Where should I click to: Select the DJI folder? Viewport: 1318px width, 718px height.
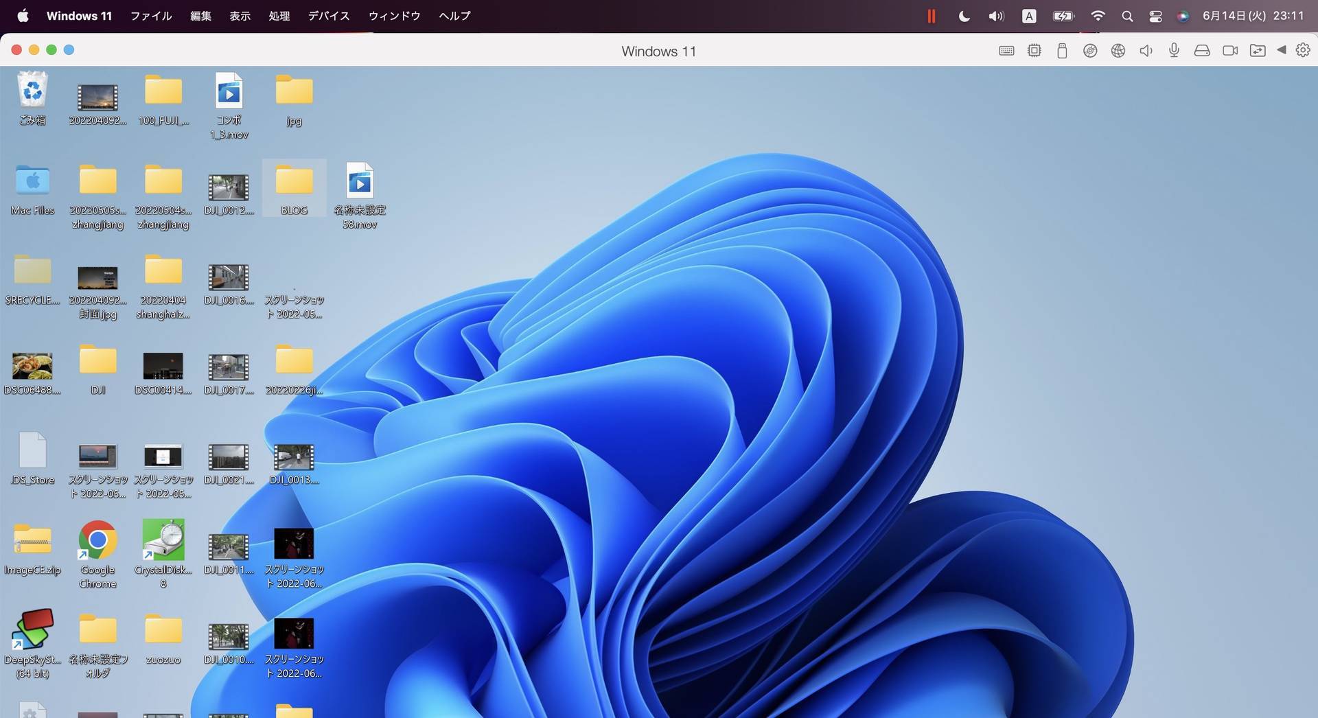click(97, 370)
